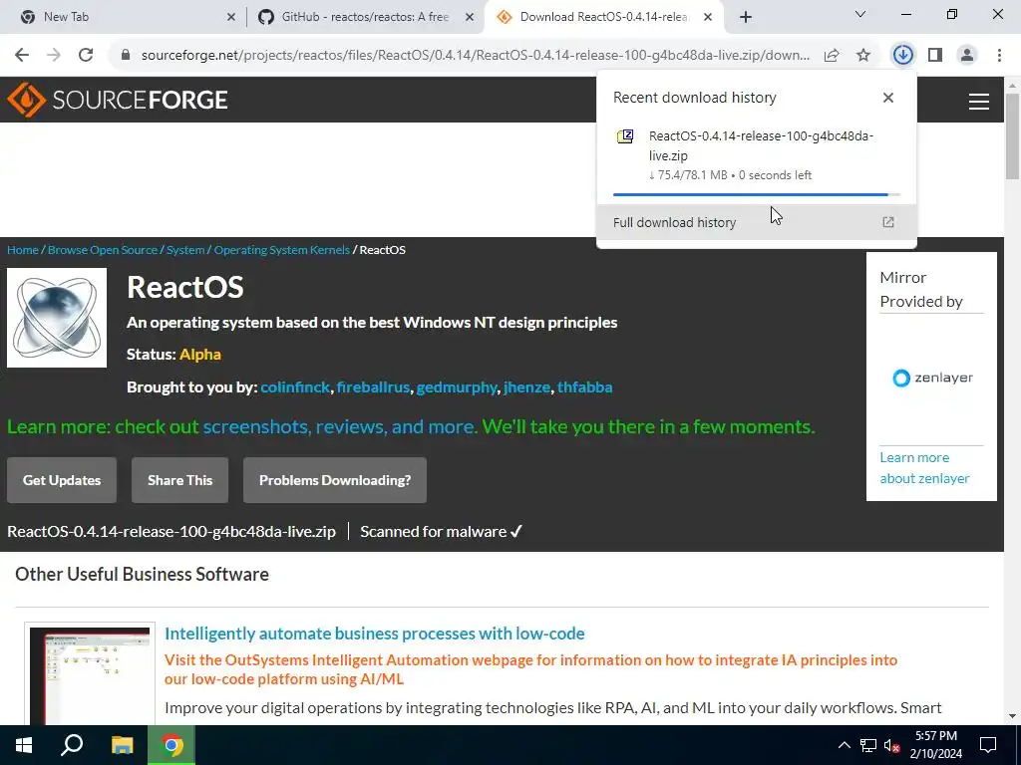Image resolution: width=1021 pixels, height=765 pixels.
Task: Open Full download history
Action: tap(757, 222)
